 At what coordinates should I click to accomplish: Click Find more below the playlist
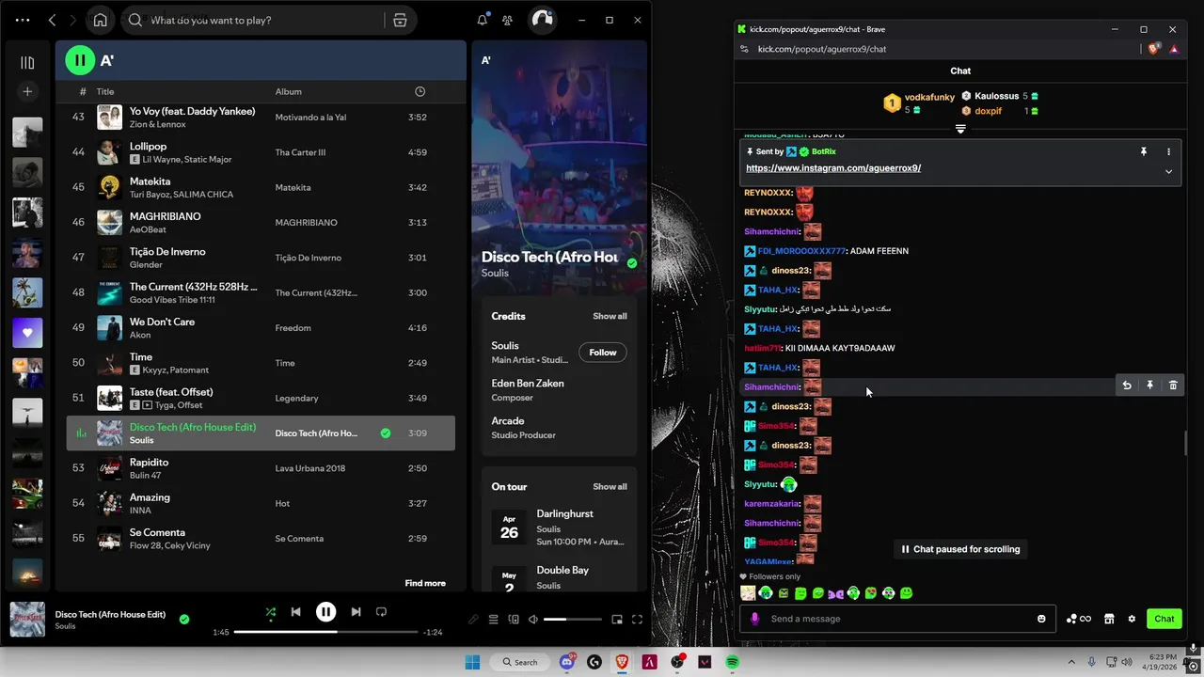tap(425, 583)
